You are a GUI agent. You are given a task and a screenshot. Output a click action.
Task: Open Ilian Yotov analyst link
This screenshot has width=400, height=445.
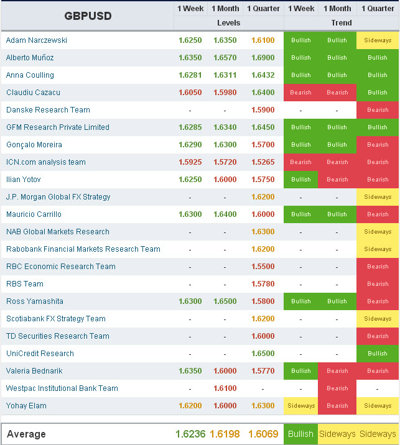23,180
